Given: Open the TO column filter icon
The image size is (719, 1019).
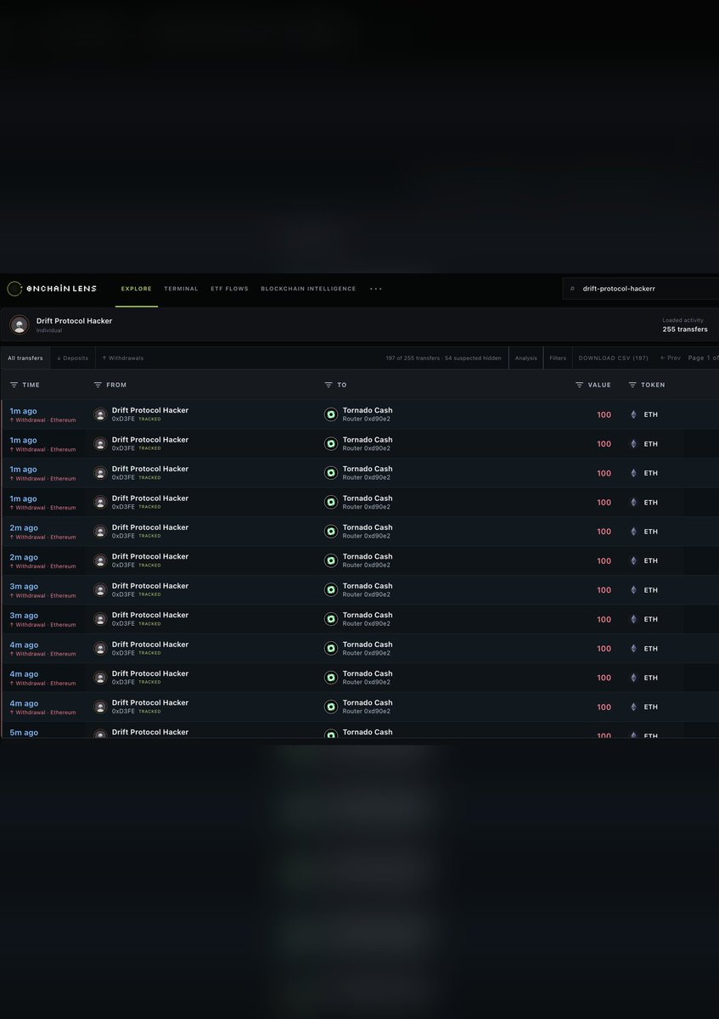Looking at the screenshot, I should 329,385.
